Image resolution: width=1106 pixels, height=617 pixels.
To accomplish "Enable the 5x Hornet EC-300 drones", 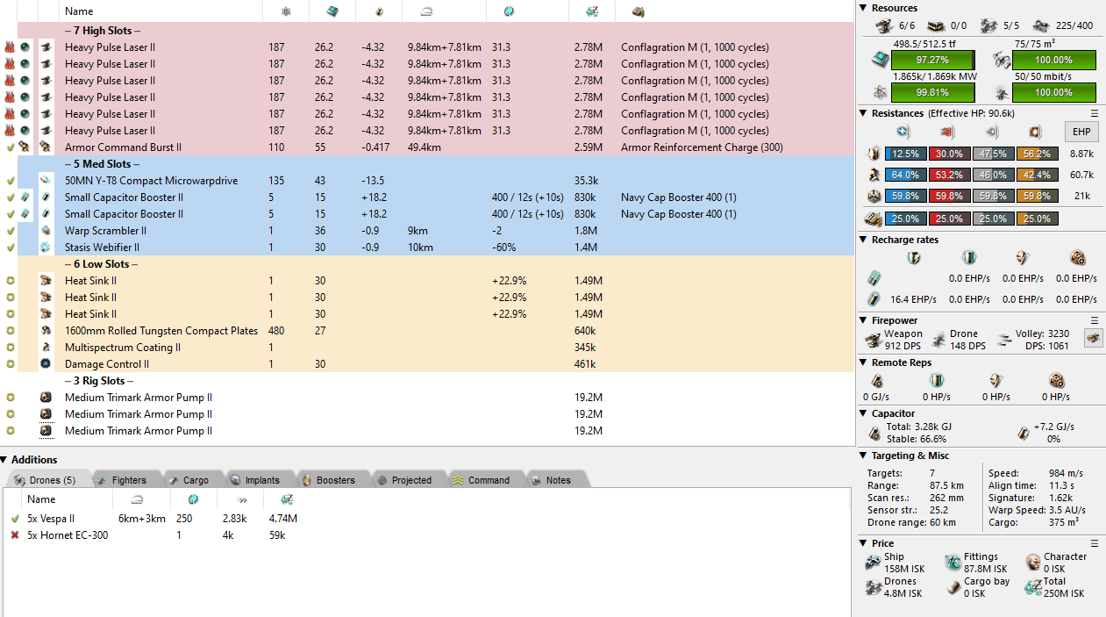I will 15,535.
